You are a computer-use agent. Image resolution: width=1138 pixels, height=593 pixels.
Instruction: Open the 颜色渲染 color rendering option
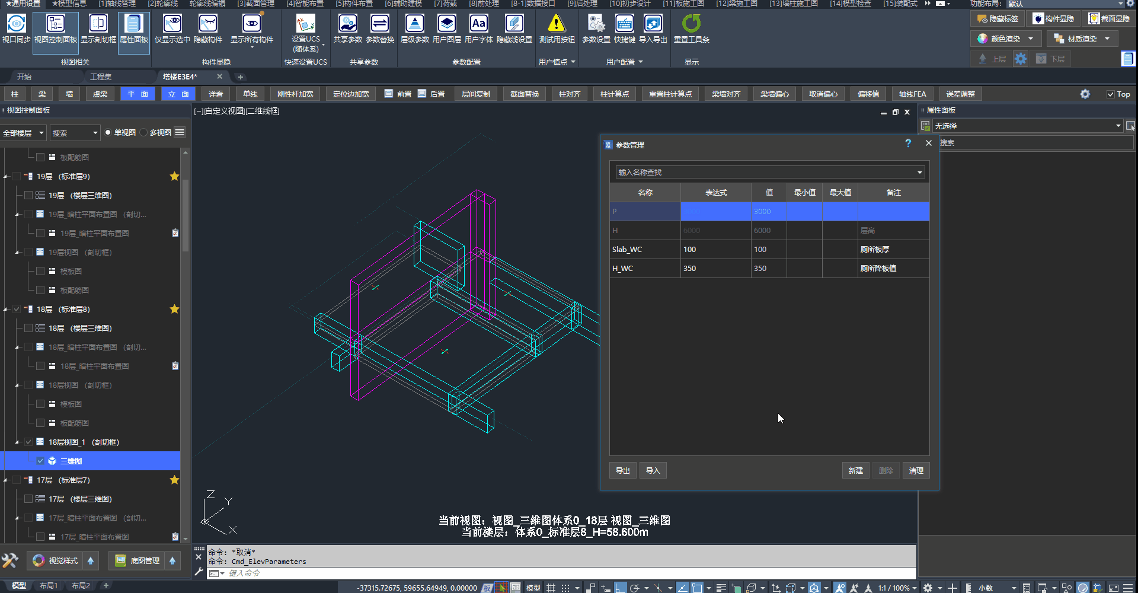[x=1005, y=39]
